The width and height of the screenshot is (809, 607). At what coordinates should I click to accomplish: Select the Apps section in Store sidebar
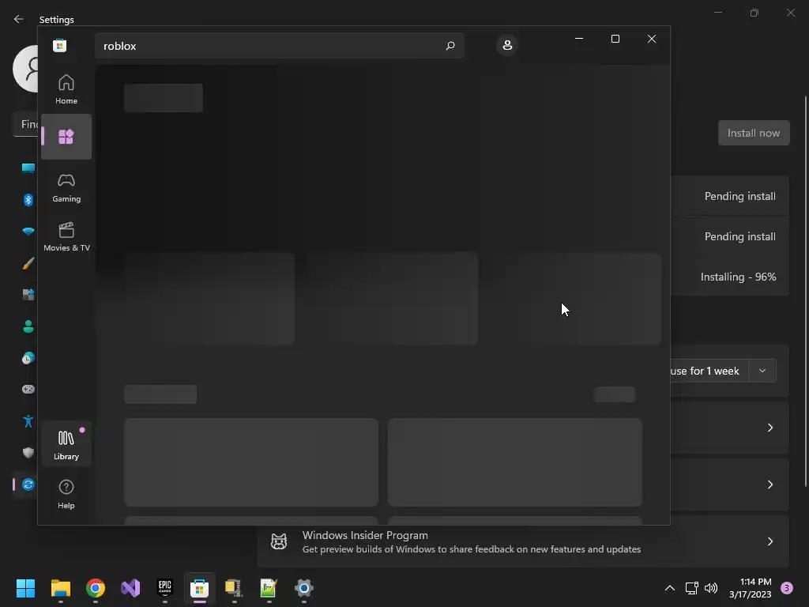tap(66, 137)
